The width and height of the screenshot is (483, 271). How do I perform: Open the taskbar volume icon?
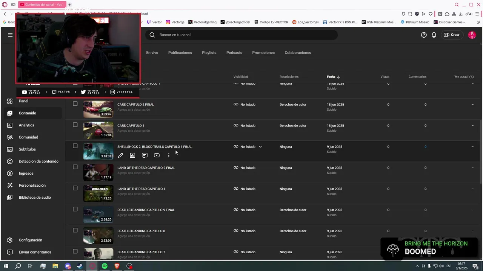(441, 266)
